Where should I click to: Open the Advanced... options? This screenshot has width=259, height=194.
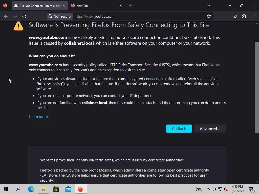tap(210, 129)
